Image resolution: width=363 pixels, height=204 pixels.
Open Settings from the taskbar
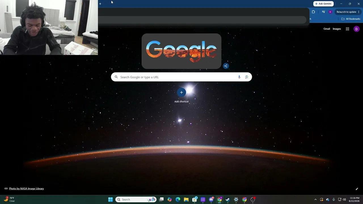click(236, 199)
